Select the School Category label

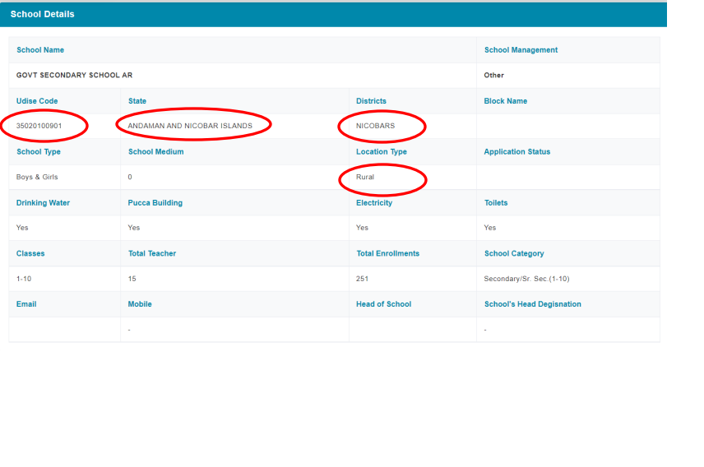(514, 254)
